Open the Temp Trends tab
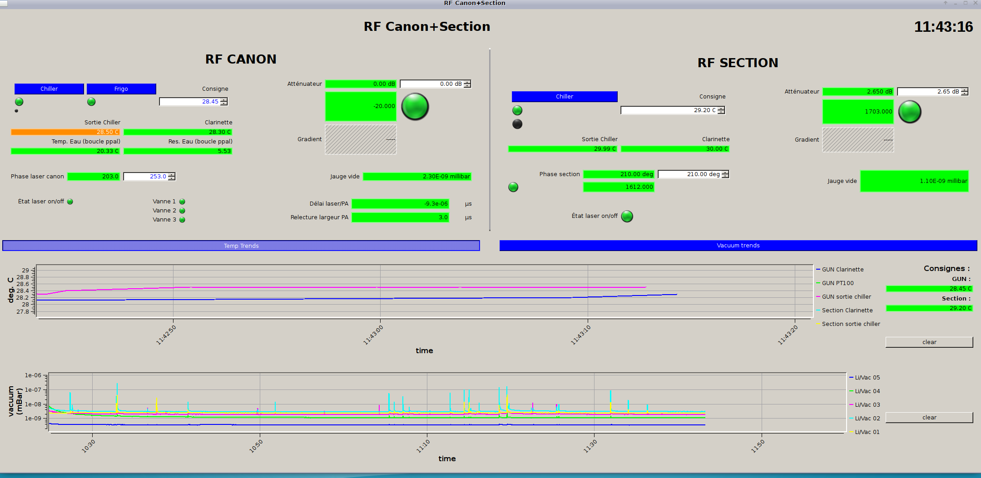This screenshot has height=478, width=981. click(x=241, y=246)
